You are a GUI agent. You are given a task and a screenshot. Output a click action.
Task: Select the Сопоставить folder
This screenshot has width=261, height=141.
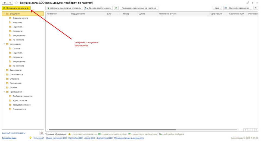(15, 70)
